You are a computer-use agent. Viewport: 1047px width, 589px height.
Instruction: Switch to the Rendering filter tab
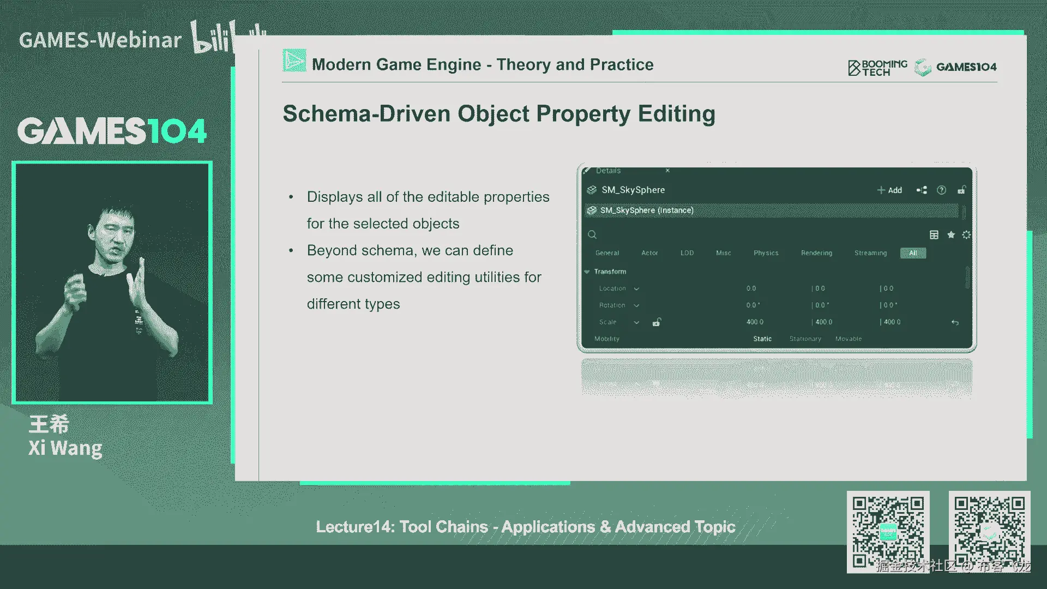coord(816,253)
